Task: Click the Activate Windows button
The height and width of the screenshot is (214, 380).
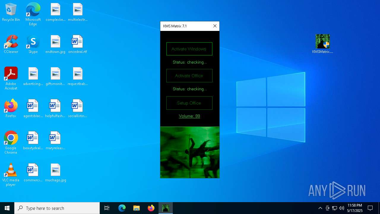Action: (189, 49)
